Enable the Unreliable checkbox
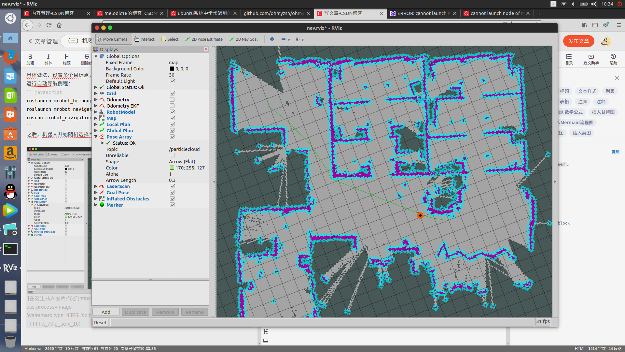Viewport: 625px width, 352px height. pyautogui.click(x=172, y=155)
